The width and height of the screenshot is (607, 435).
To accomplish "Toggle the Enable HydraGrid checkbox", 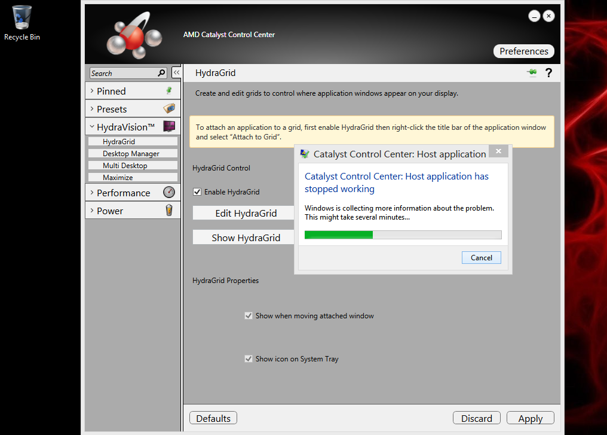I will [x=197, y=192].
